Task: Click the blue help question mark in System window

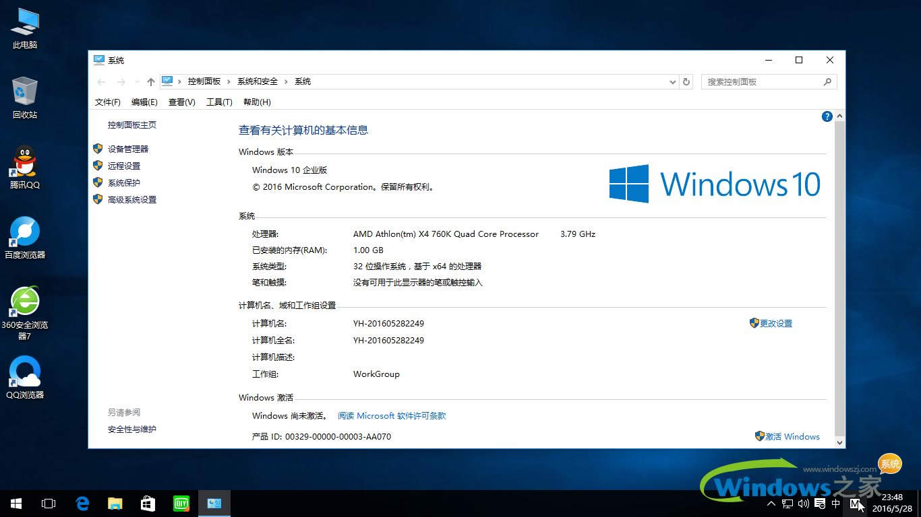Action: coord(827,116)
